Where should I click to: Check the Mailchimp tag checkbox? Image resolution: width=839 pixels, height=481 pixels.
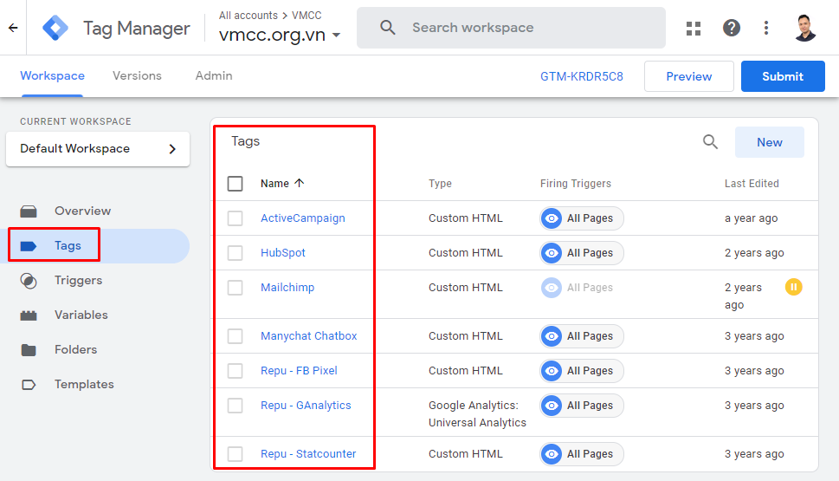235,288
